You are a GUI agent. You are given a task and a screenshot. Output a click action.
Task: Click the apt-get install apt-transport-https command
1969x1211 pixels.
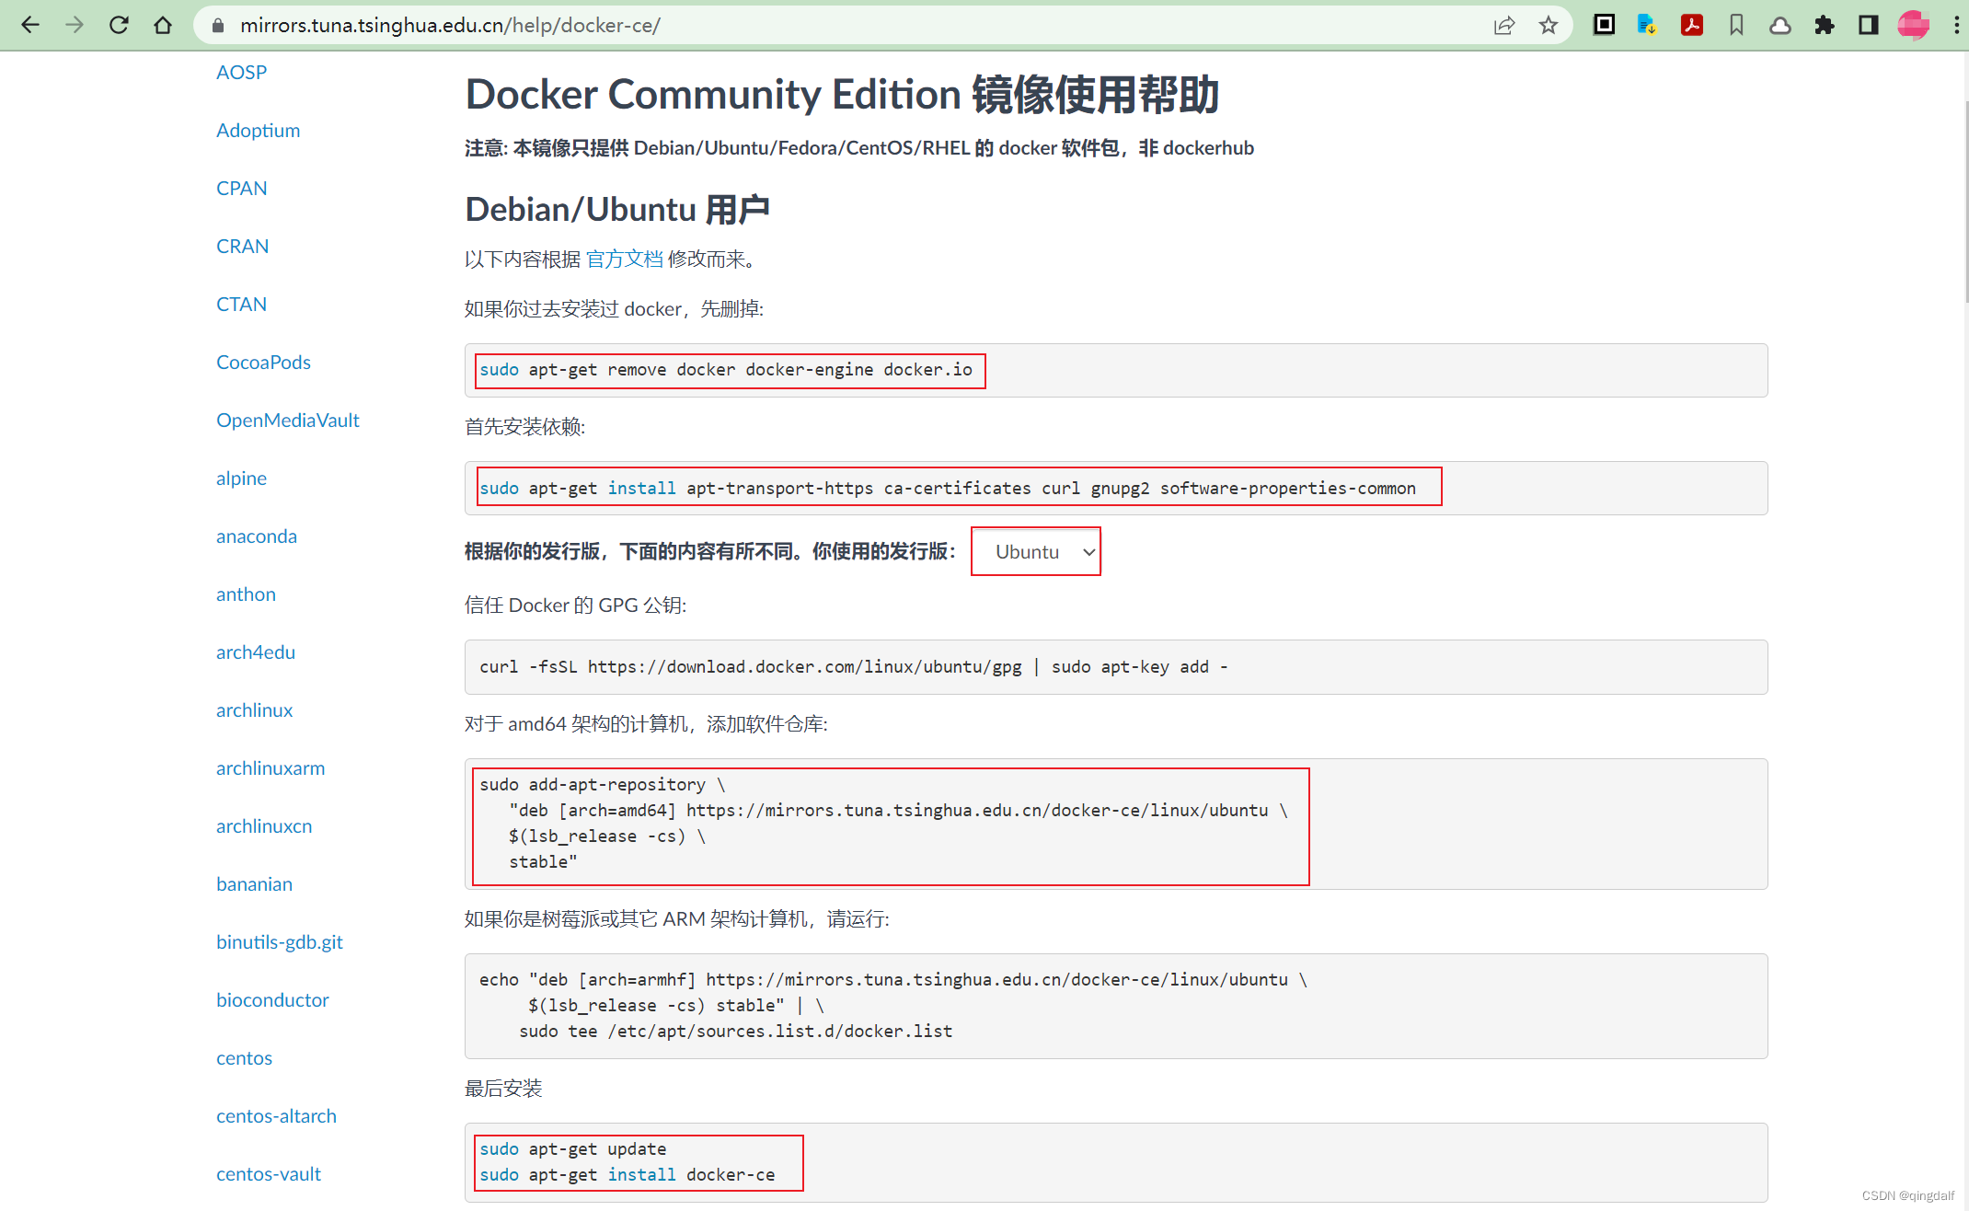tap(947, 488)
